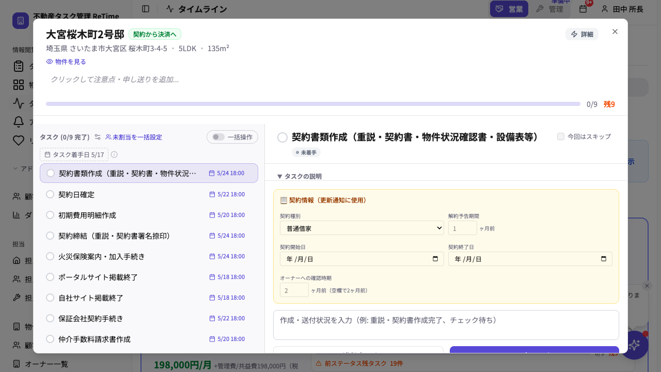Switch to the 営業 tab

click(x=509, y=9)
